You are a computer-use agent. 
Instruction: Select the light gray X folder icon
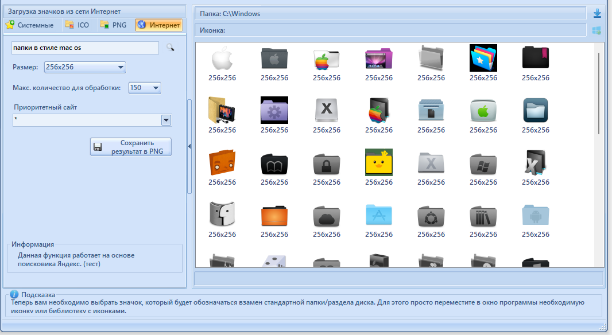click(x=431, y=163)
